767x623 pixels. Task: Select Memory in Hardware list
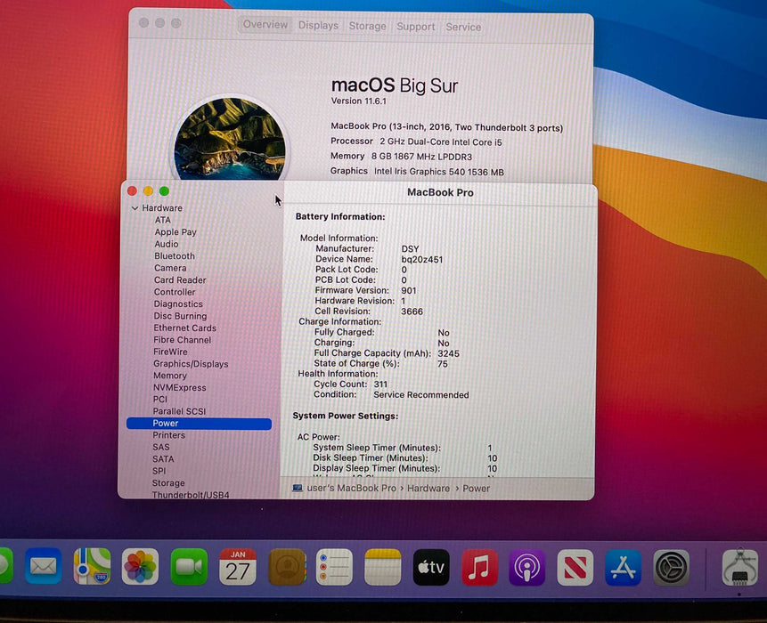click(x=170, y=376)
